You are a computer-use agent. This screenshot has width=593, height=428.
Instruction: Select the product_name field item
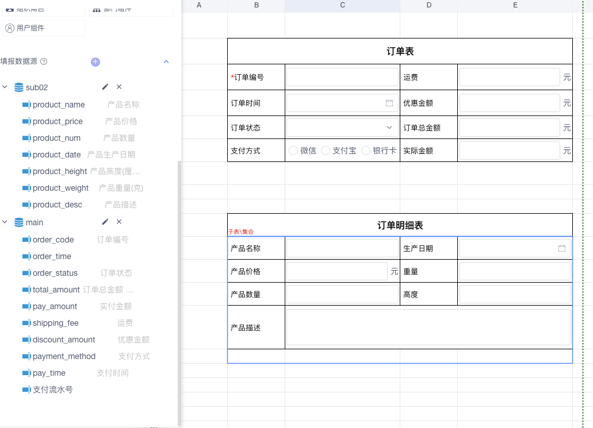(x=58, y=105)
